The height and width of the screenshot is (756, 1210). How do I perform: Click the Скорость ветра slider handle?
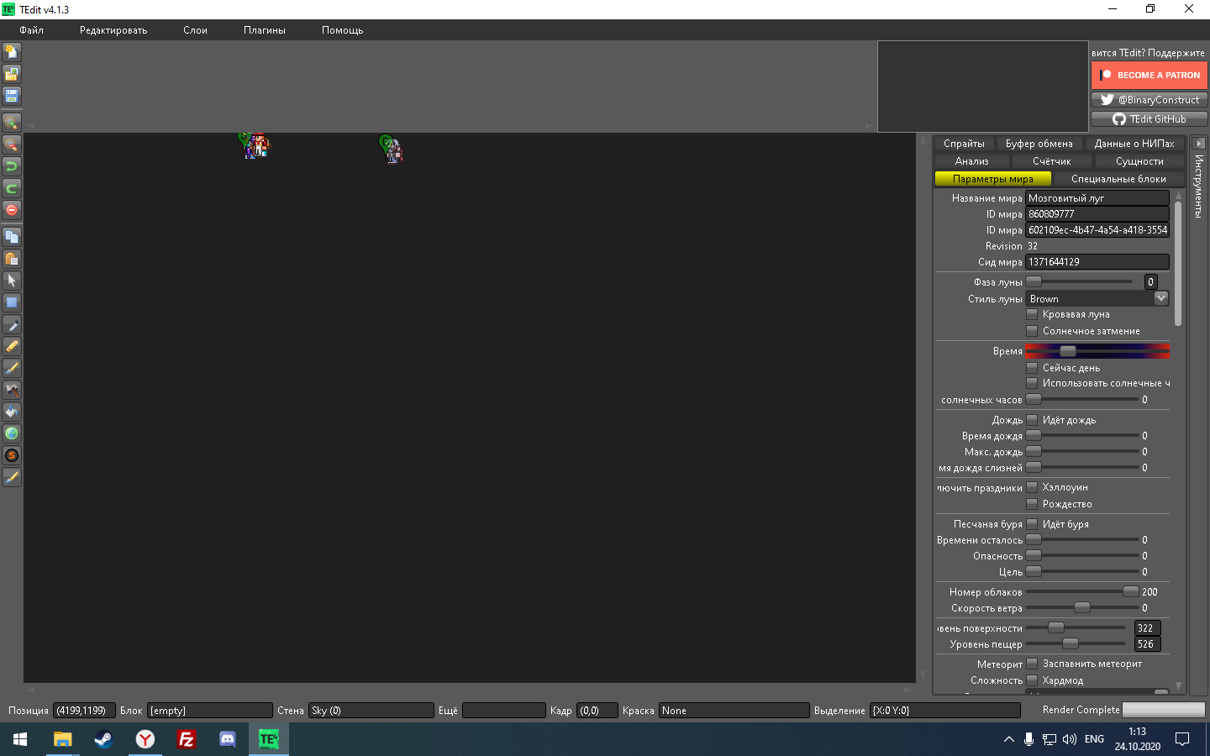click(x=1082, y=608)
